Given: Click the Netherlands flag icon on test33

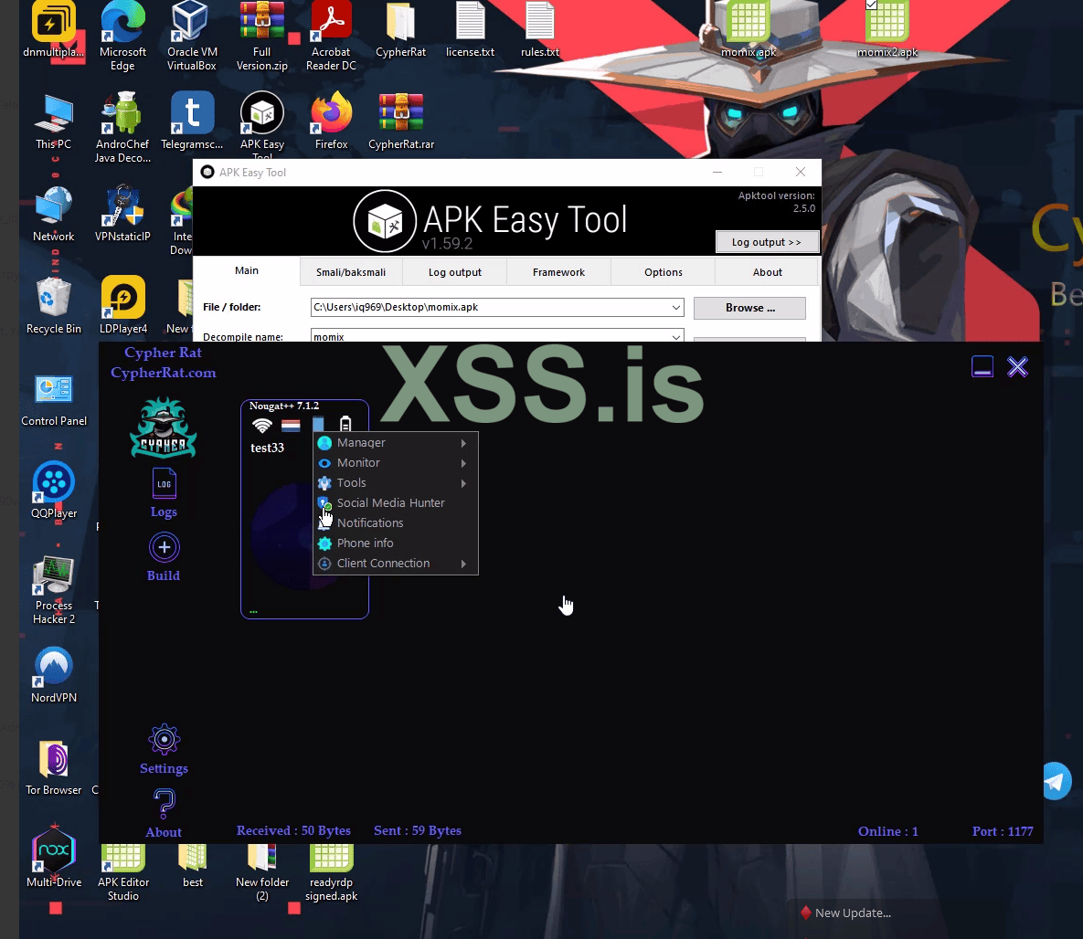Looking at the screenshot, I should point(291,424).
